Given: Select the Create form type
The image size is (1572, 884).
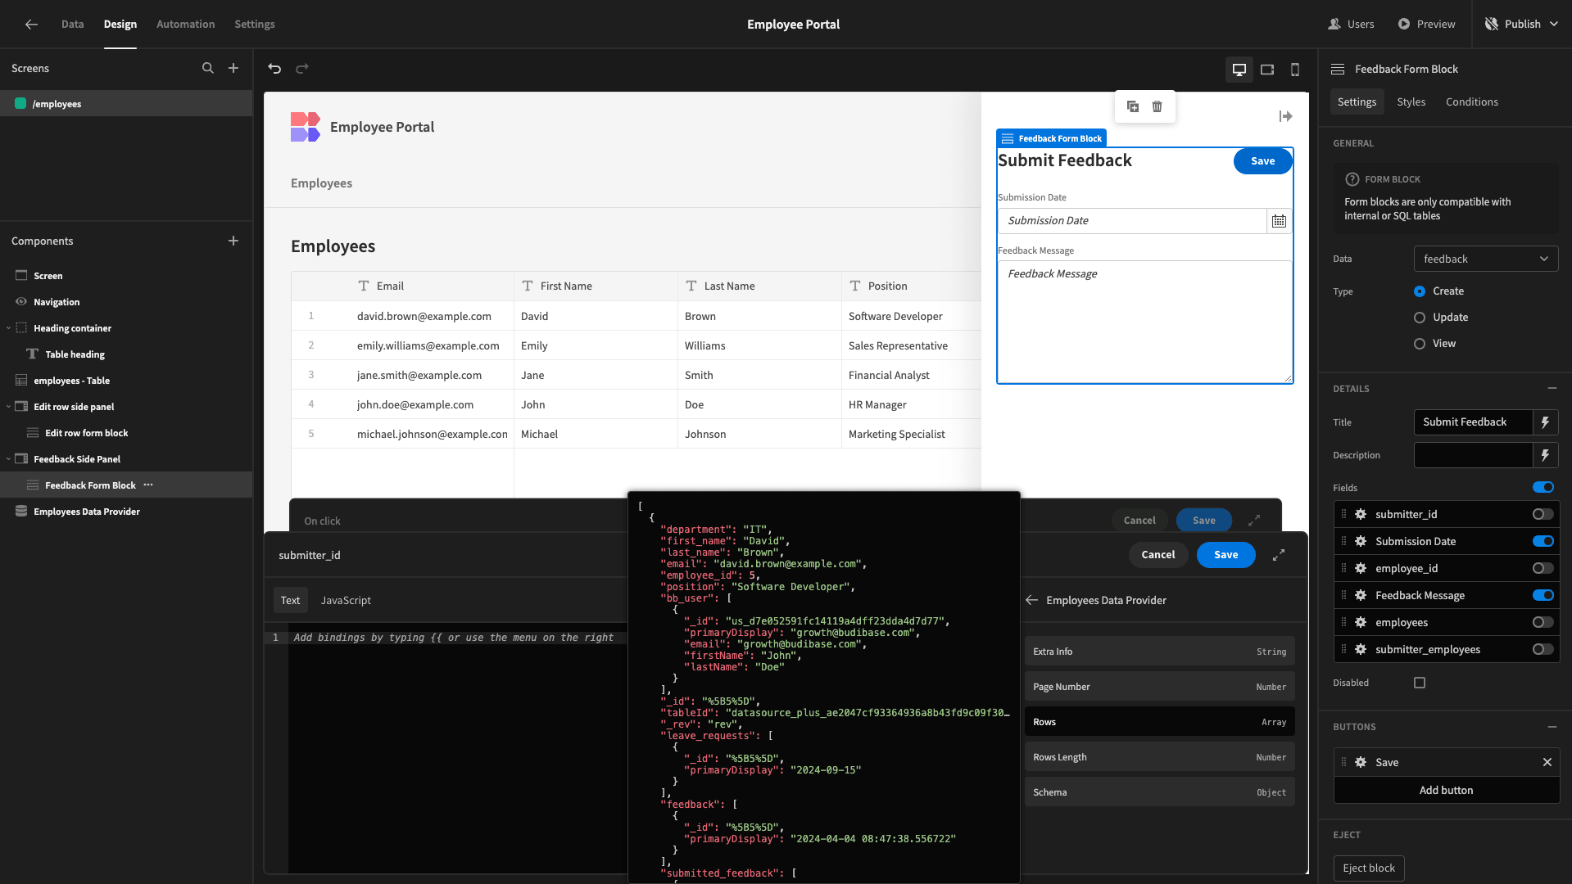Looking at the screenshot, I should [1420, 291].
